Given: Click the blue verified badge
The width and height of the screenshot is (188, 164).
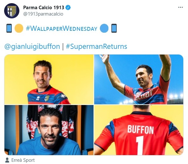Looking at the screenshot, I should pos(68,7).
